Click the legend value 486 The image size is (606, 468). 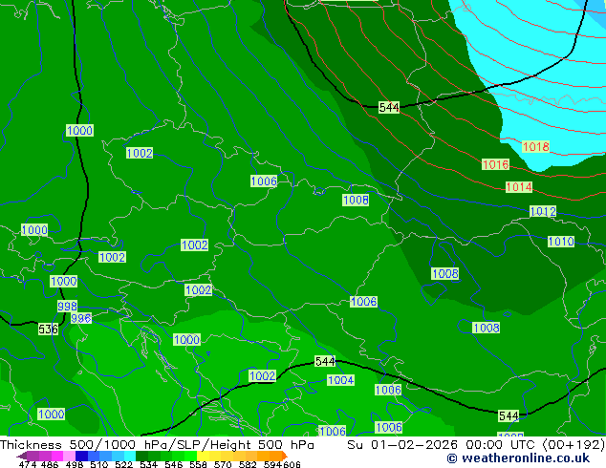coord(50,464)
